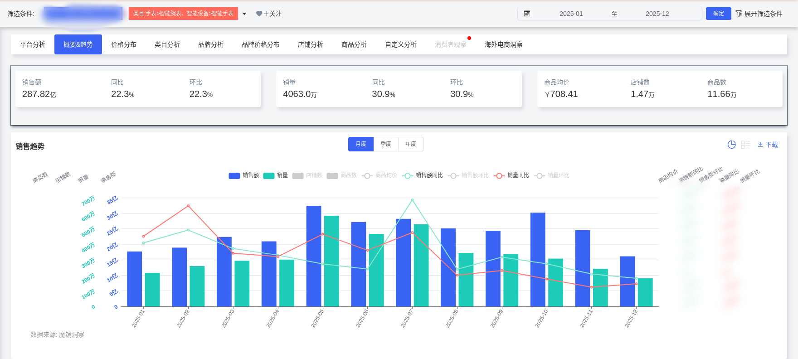Hide the 销量同比 line series
The height and width of the screenshot is (359, 798).
pos(511,175)
